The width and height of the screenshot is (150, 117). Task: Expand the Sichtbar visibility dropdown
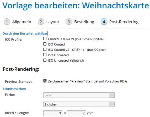79,104
